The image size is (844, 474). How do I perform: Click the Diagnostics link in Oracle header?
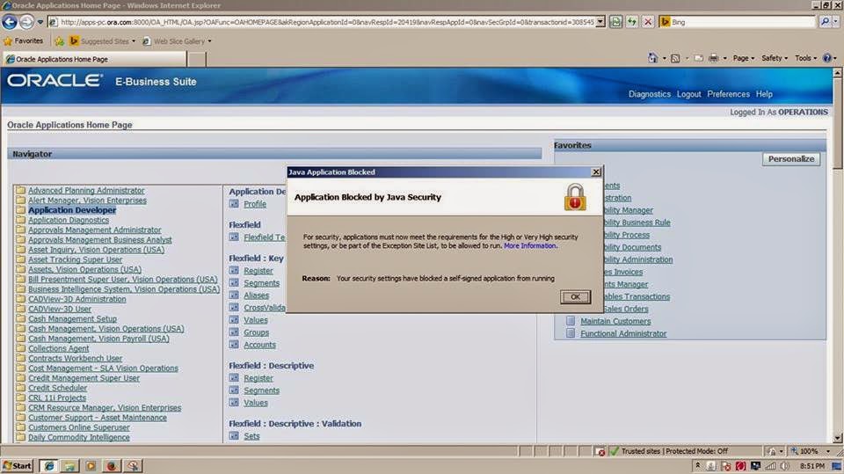pos(649,94)
